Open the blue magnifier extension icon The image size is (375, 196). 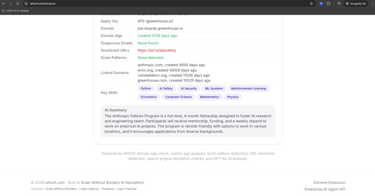click(321, 4)
